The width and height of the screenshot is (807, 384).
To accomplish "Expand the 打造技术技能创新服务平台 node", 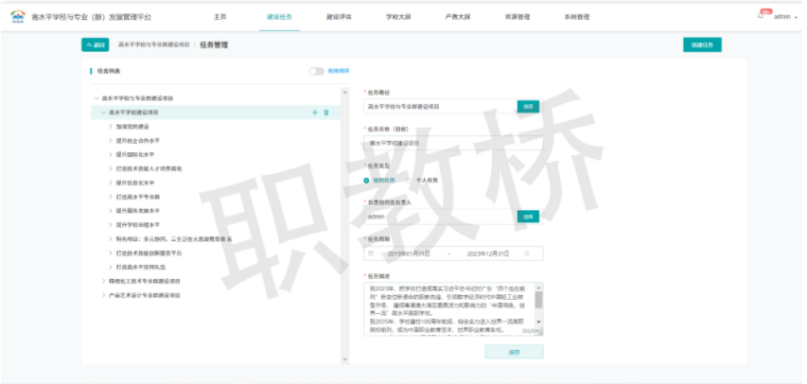I will (111, 253).
